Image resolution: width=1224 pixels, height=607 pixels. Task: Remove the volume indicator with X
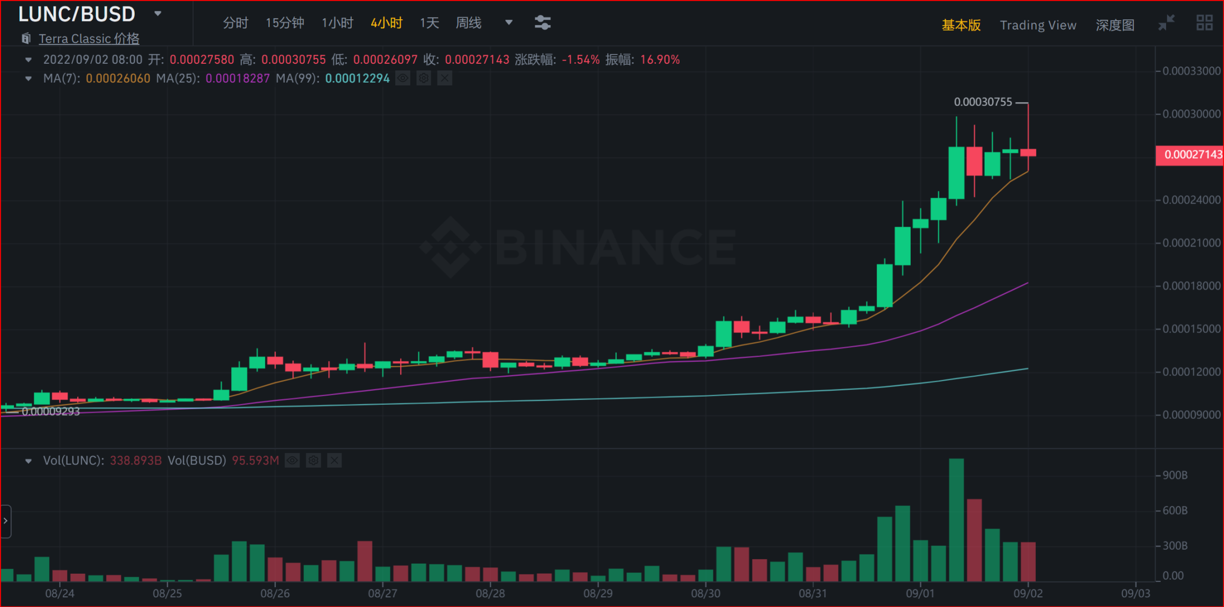(334, 460)
